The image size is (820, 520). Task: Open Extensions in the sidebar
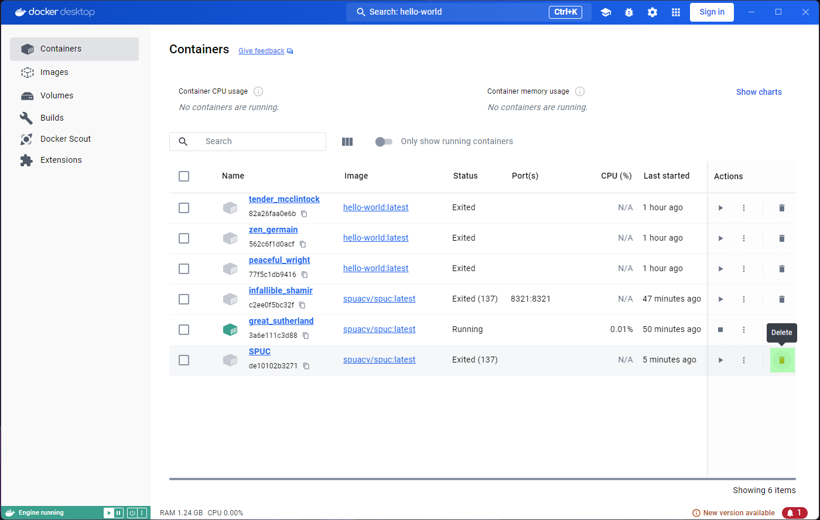point(74,160)
